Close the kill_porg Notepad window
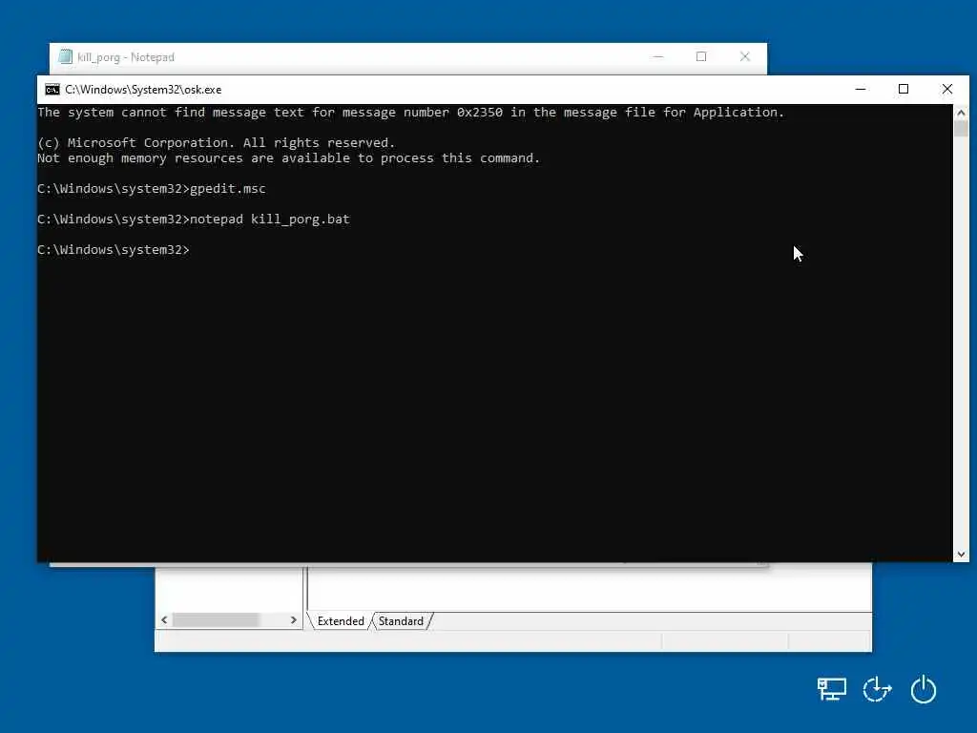This screenshot has height=733, width=977. coord(744,56)
